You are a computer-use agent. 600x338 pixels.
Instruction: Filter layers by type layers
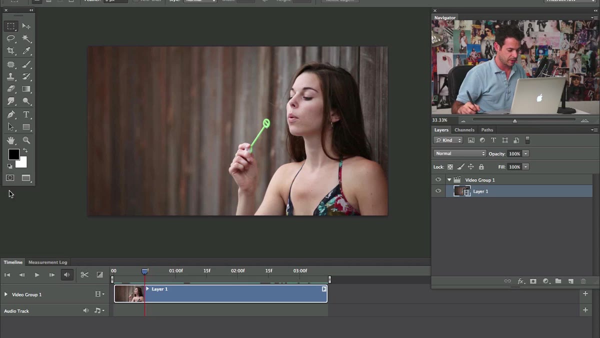click(x=493, y=140)
